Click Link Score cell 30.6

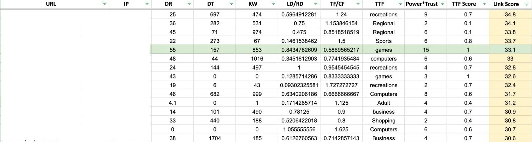click(x=510, y=138)
